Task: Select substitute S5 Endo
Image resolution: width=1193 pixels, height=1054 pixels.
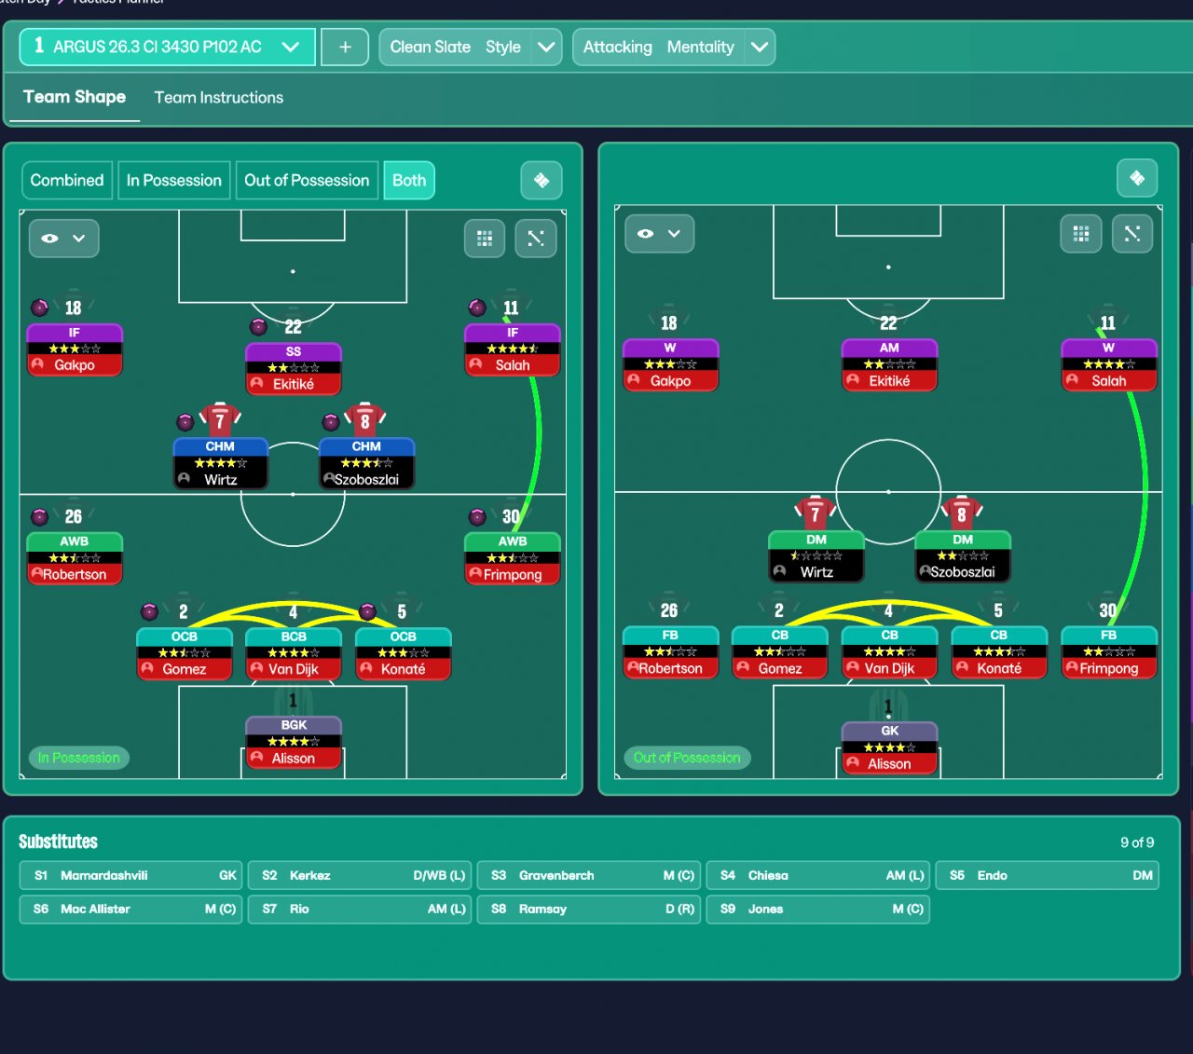Action: [1048, 875]
